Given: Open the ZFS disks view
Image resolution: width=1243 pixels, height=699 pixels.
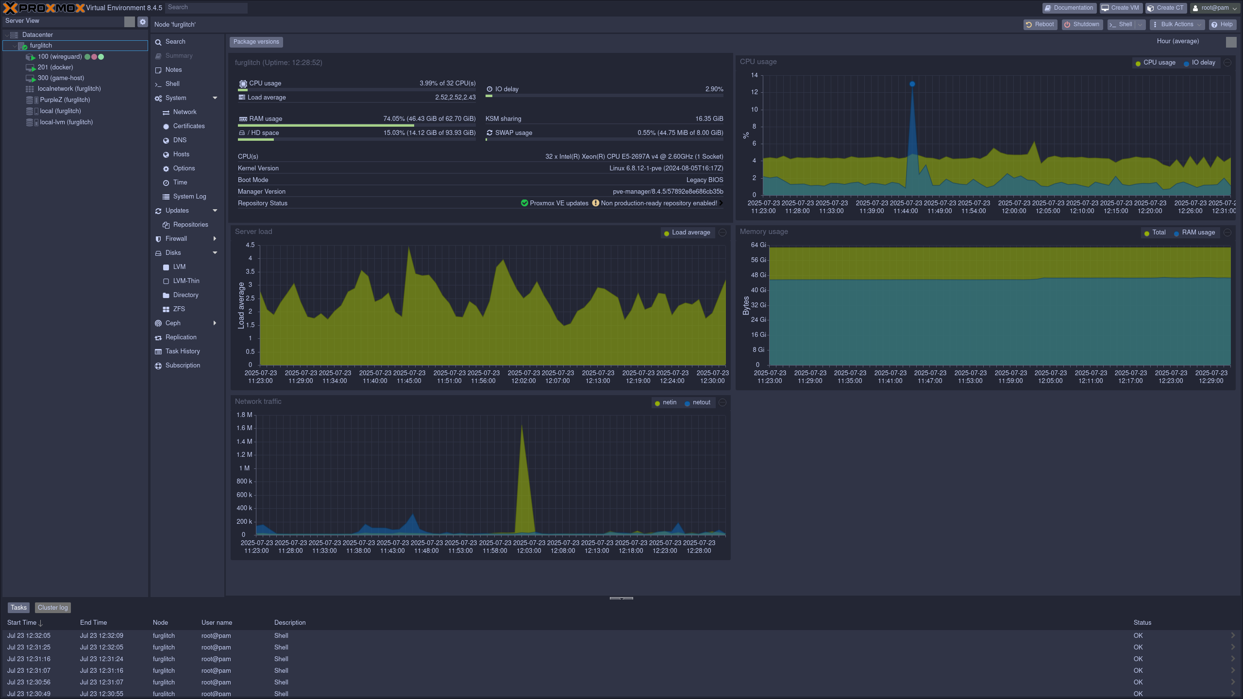Looking at the screenshot, I should (179, 309).
